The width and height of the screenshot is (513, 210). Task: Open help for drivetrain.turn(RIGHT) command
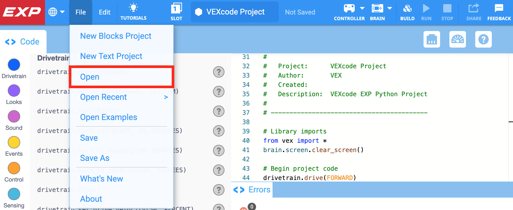tap(219, 111)
